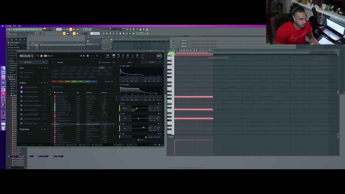Open the LIB library tab
The height and width of the screenshot is (194, 345).
(114, 56)
